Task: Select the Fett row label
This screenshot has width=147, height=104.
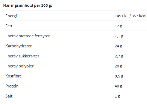Action: [9, 26]
